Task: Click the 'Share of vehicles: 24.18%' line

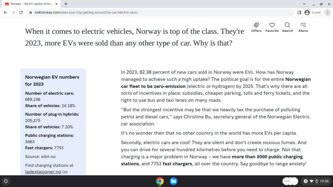Action: tap(50, 106)
